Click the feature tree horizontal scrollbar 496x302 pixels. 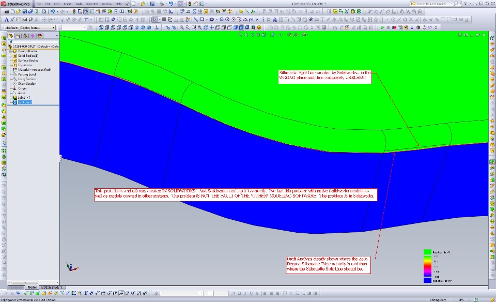33,283
